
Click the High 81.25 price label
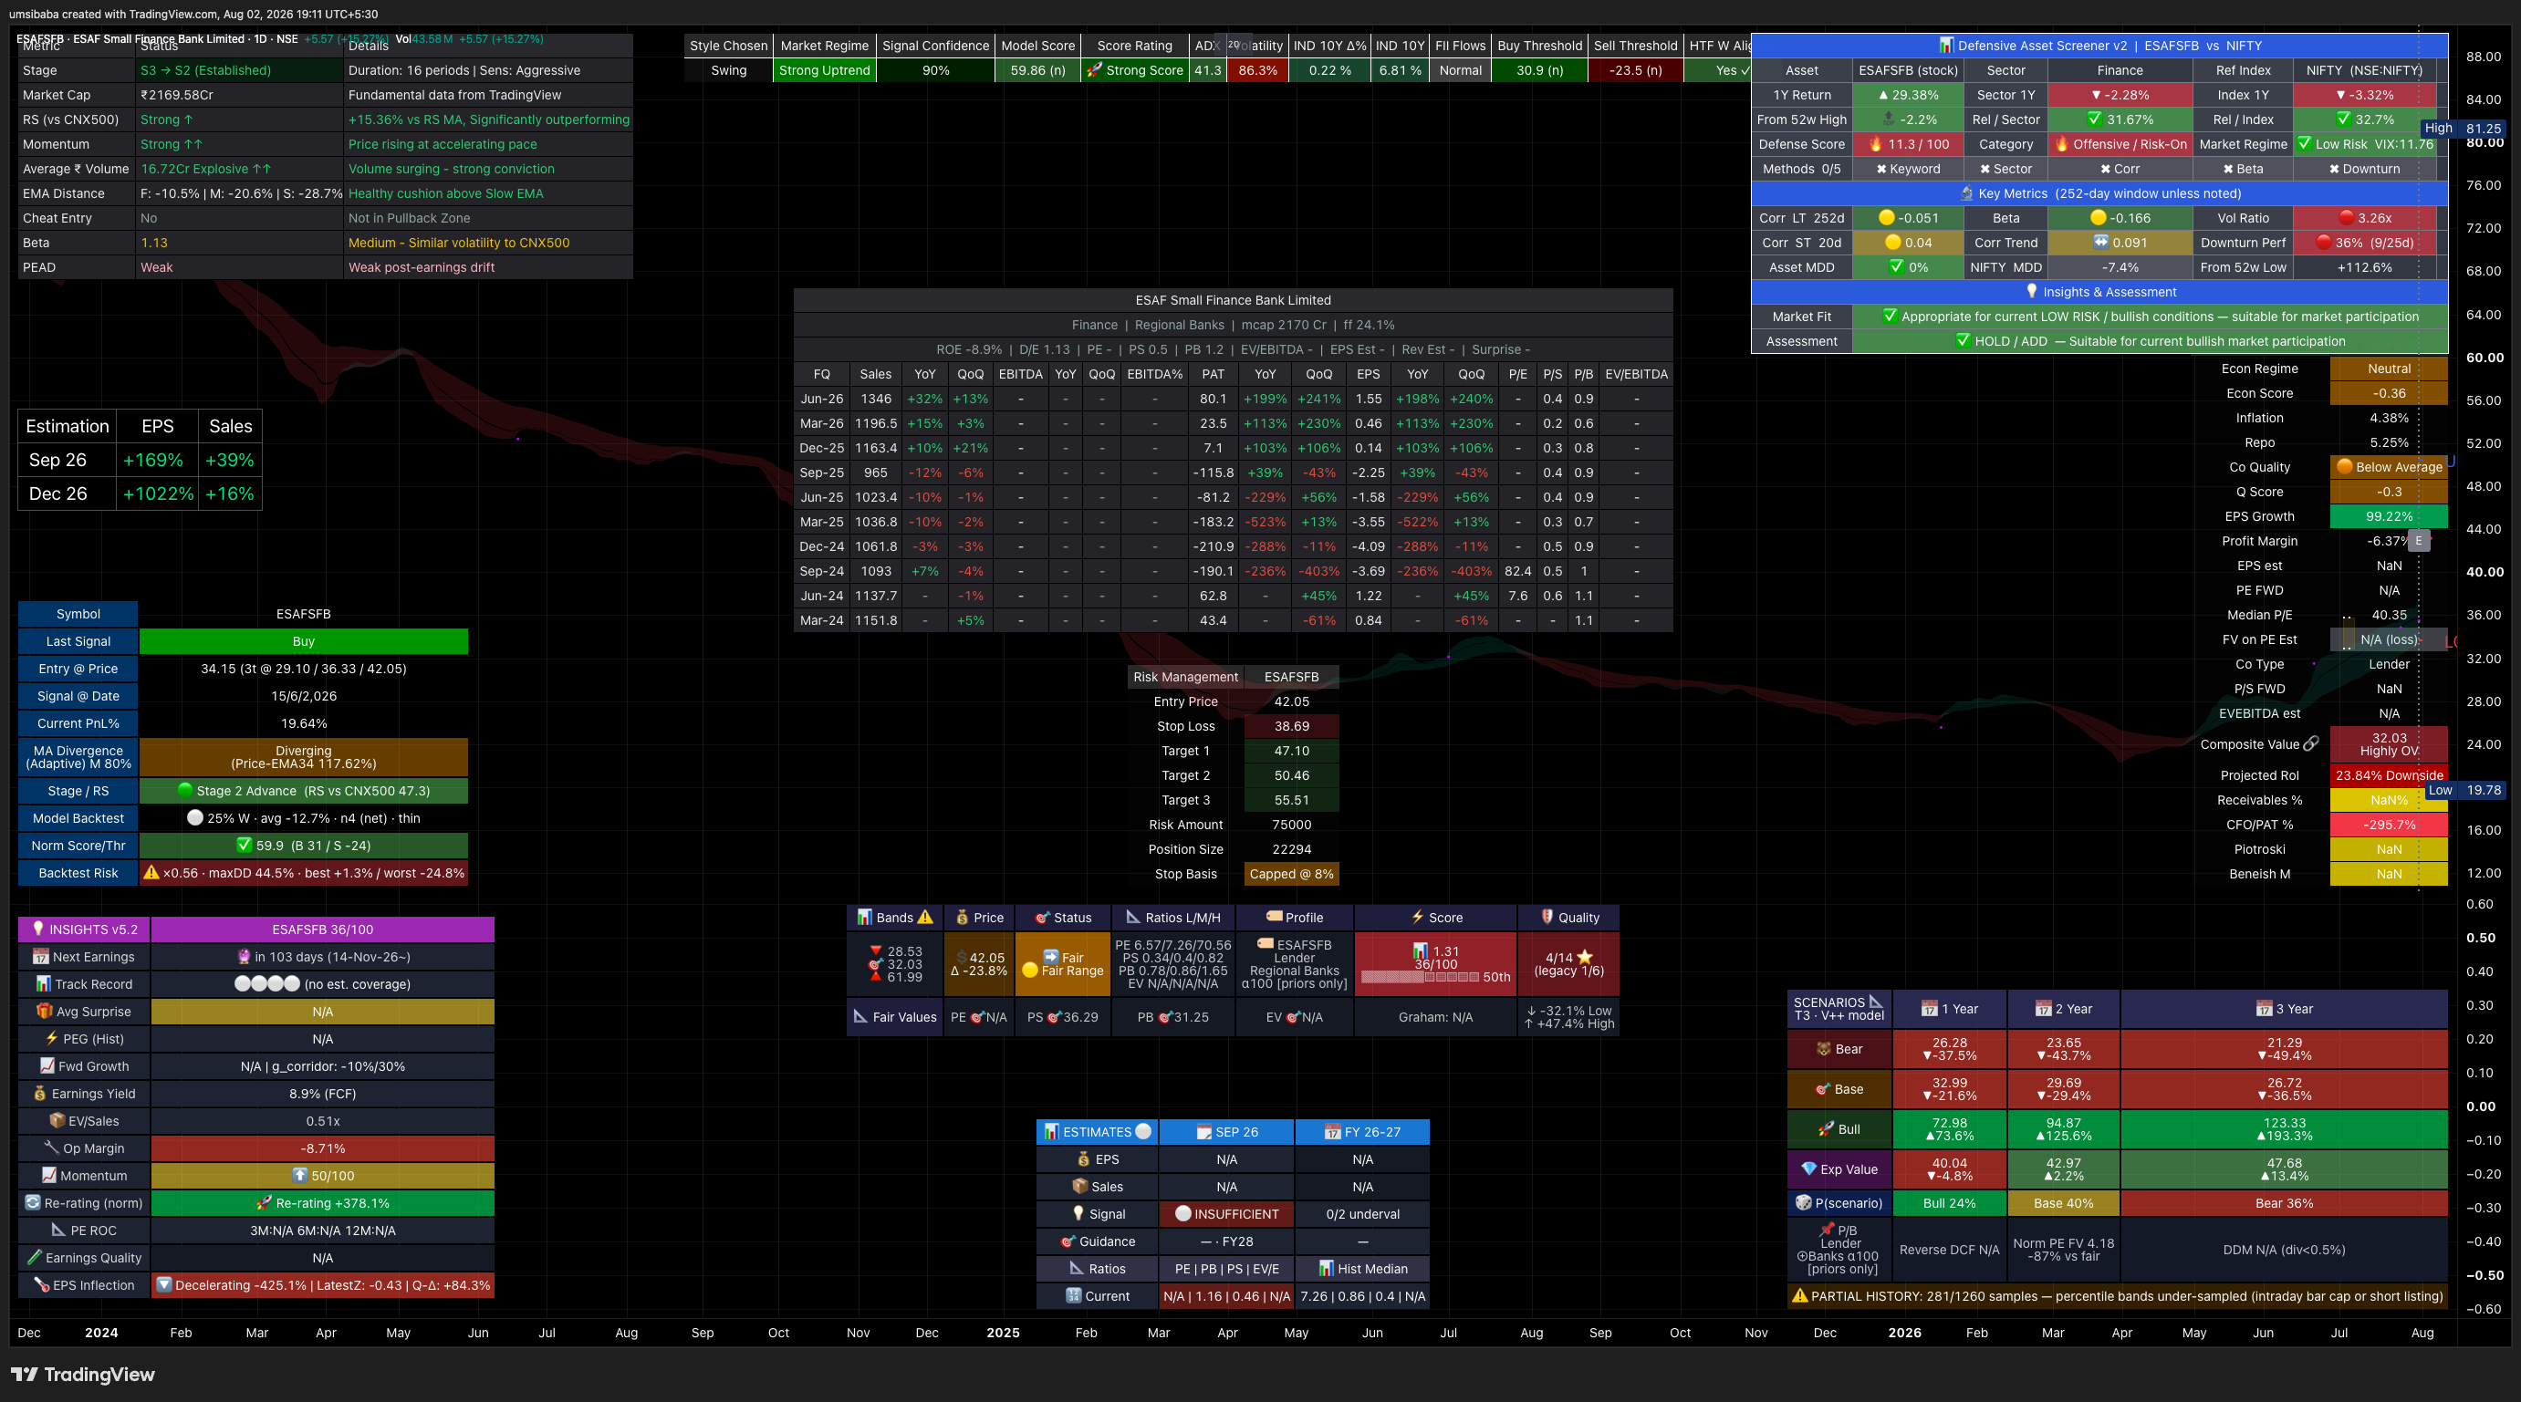tap(2464, 129)
